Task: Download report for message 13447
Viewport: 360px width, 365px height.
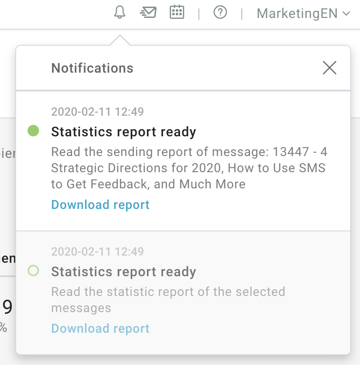Action: tap(100, 205)
